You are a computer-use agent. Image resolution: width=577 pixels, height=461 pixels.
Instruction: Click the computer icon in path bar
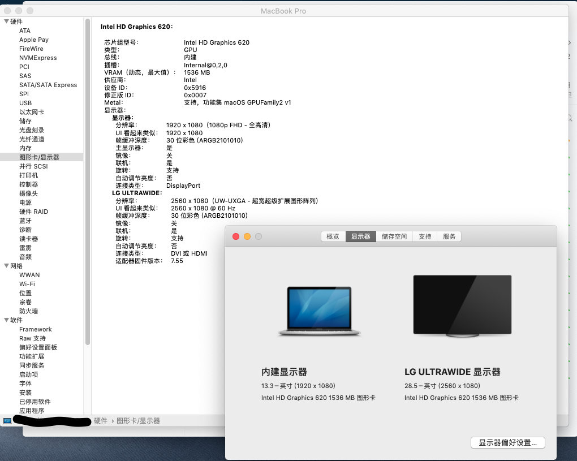pyautogui.click(x=7, y=420)
